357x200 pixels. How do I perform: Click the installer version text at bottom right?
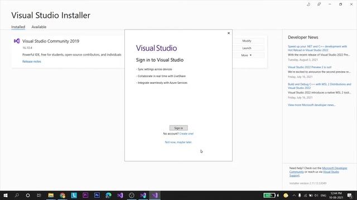pyautogui.click(x=308, y=183)
